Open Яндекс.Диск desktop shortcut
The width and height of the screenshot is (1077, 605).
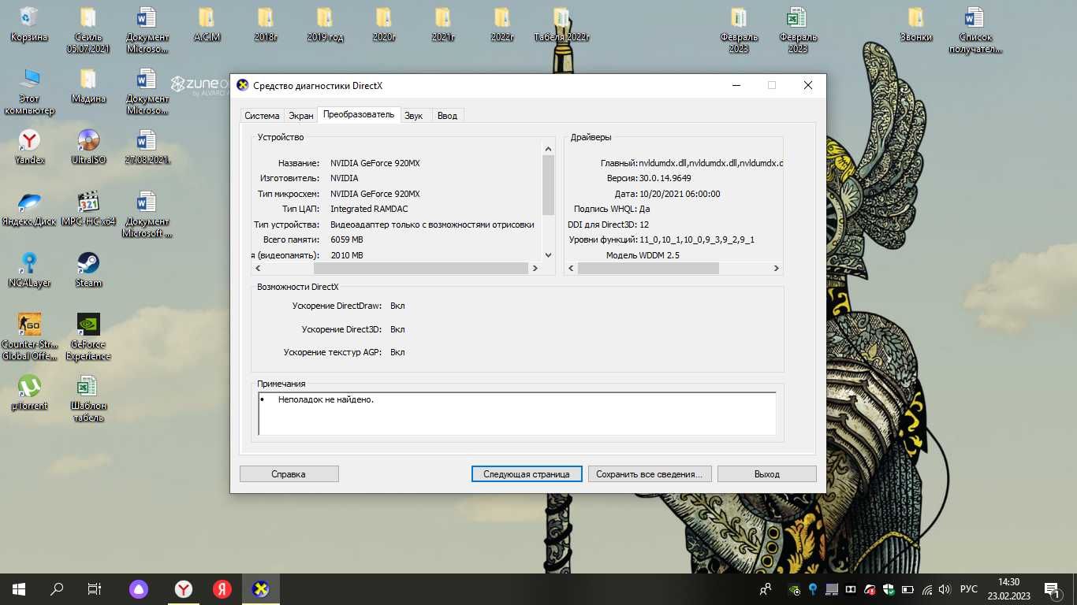29,209
